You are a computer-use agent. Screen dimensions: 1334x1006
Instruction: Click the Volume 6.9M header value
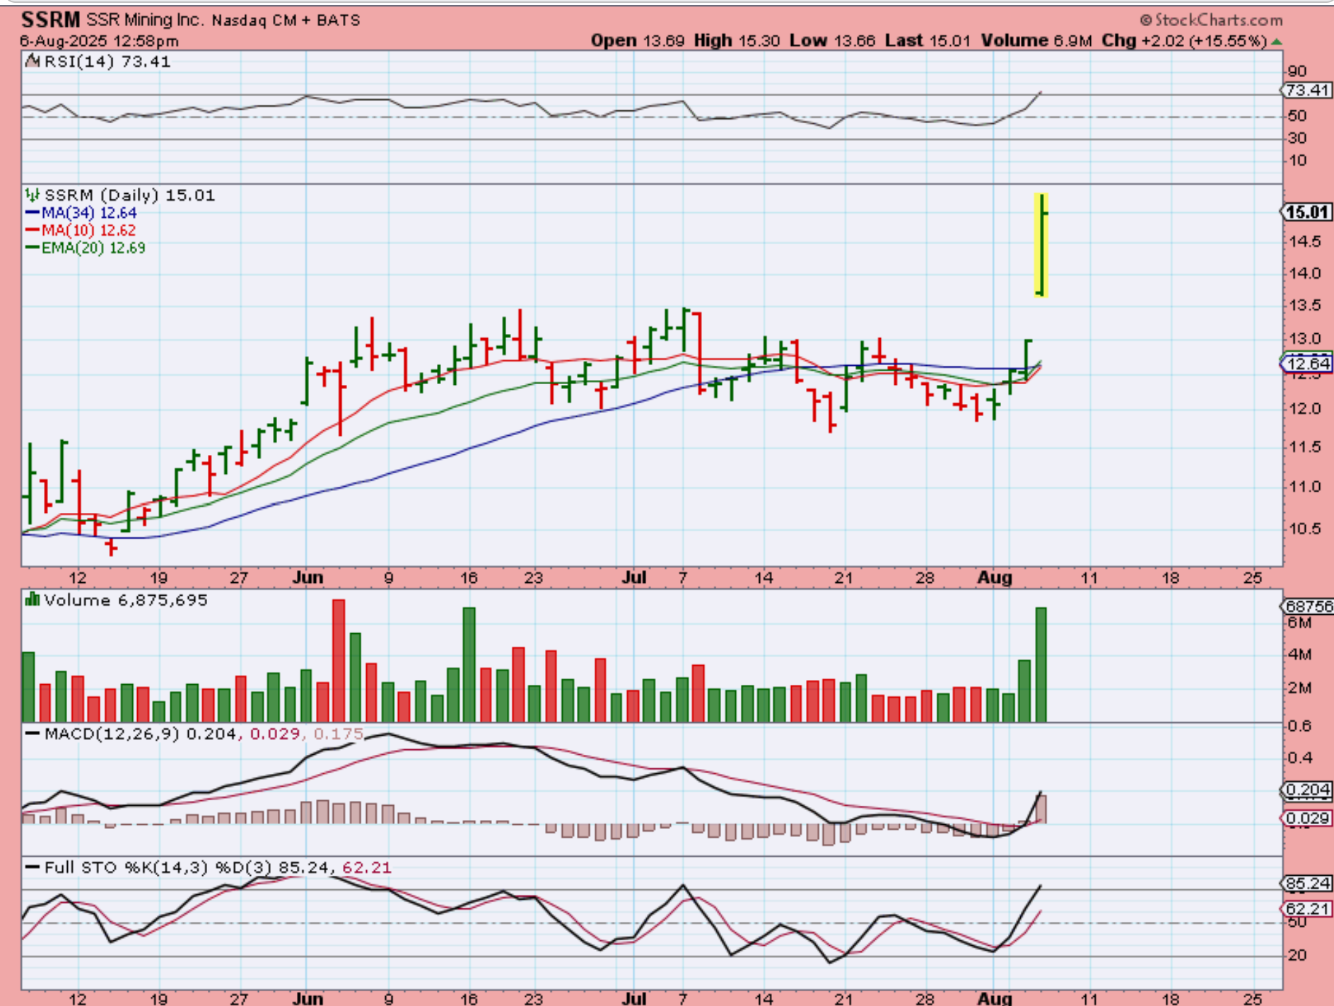point(1036,41)
